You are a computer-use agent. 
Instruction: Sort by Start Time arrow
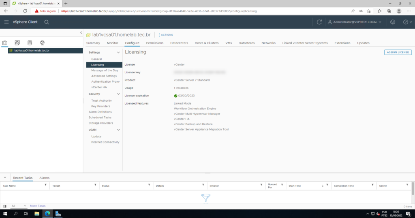click(322, 186)
